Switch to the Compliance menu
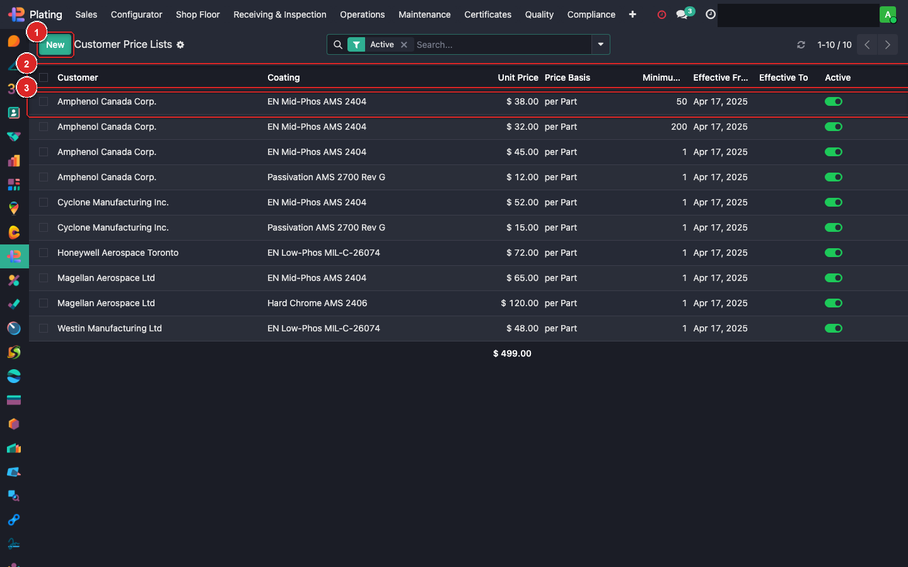The height and width of the screenshot is (567, 908). [x=591, y=14]
